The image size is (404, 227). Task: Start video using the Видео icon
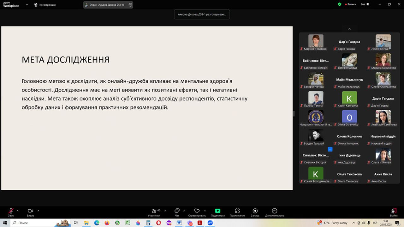coord(31,211)
